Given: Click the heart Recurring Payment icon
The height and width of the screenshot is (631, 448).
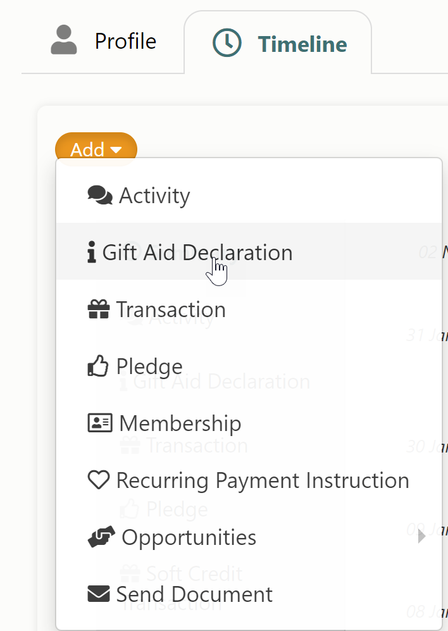Looking at the screenshot, I should pyautogui.click(x=99, y=480).
